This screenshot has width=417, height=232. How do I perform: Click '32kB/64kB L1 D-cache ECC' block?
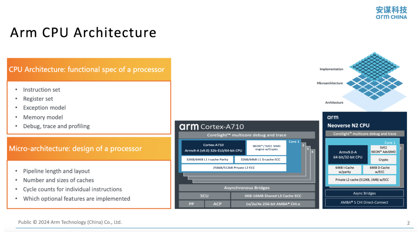[x=260, y=160]
